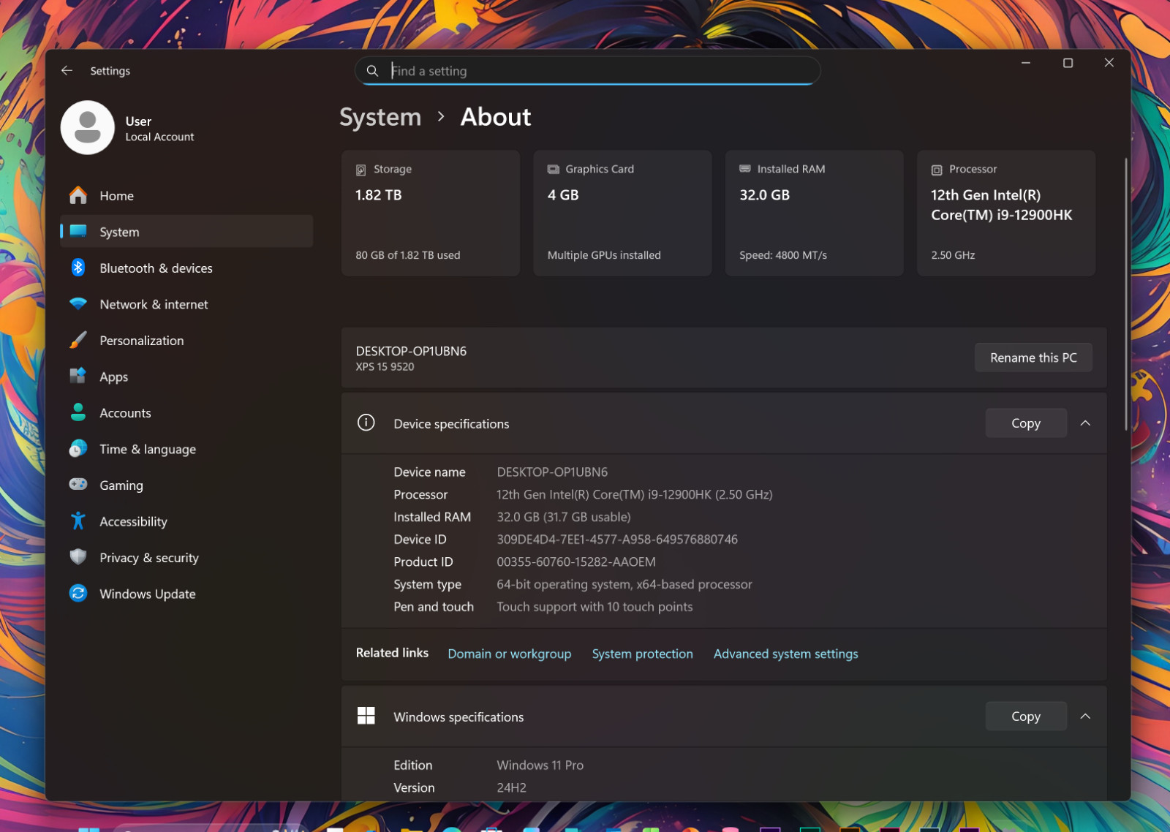Open Accessibility via figure icon
The image size is (1170, 832).
(x=78, y=521)
